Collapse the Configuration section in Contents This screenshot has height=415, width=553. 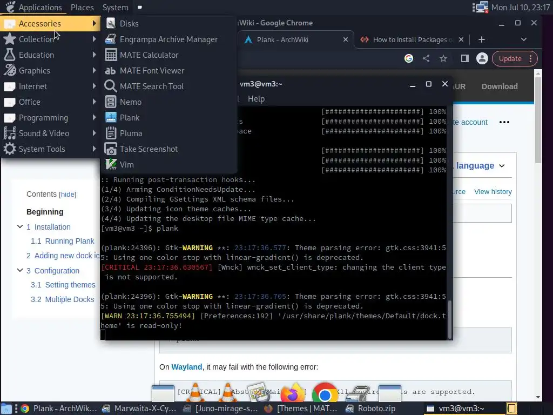tap(20, 270)
